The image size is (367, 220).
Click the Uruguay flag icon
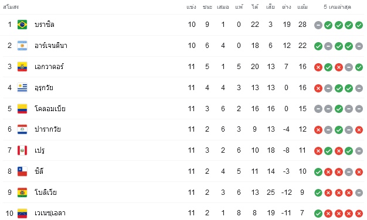tap(22, 88)
